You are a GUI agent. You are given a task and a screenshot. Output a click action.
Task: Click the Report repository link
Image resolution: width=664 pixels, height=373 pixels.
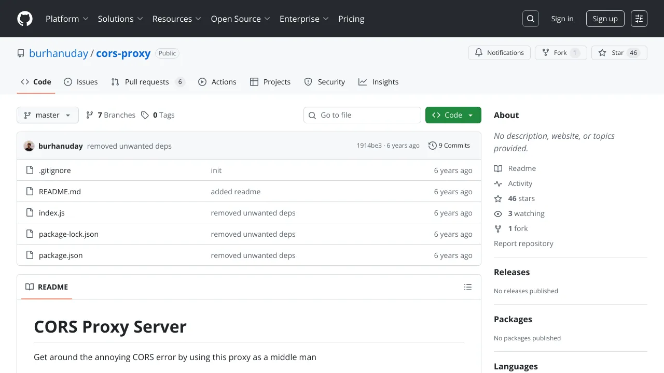523,243
